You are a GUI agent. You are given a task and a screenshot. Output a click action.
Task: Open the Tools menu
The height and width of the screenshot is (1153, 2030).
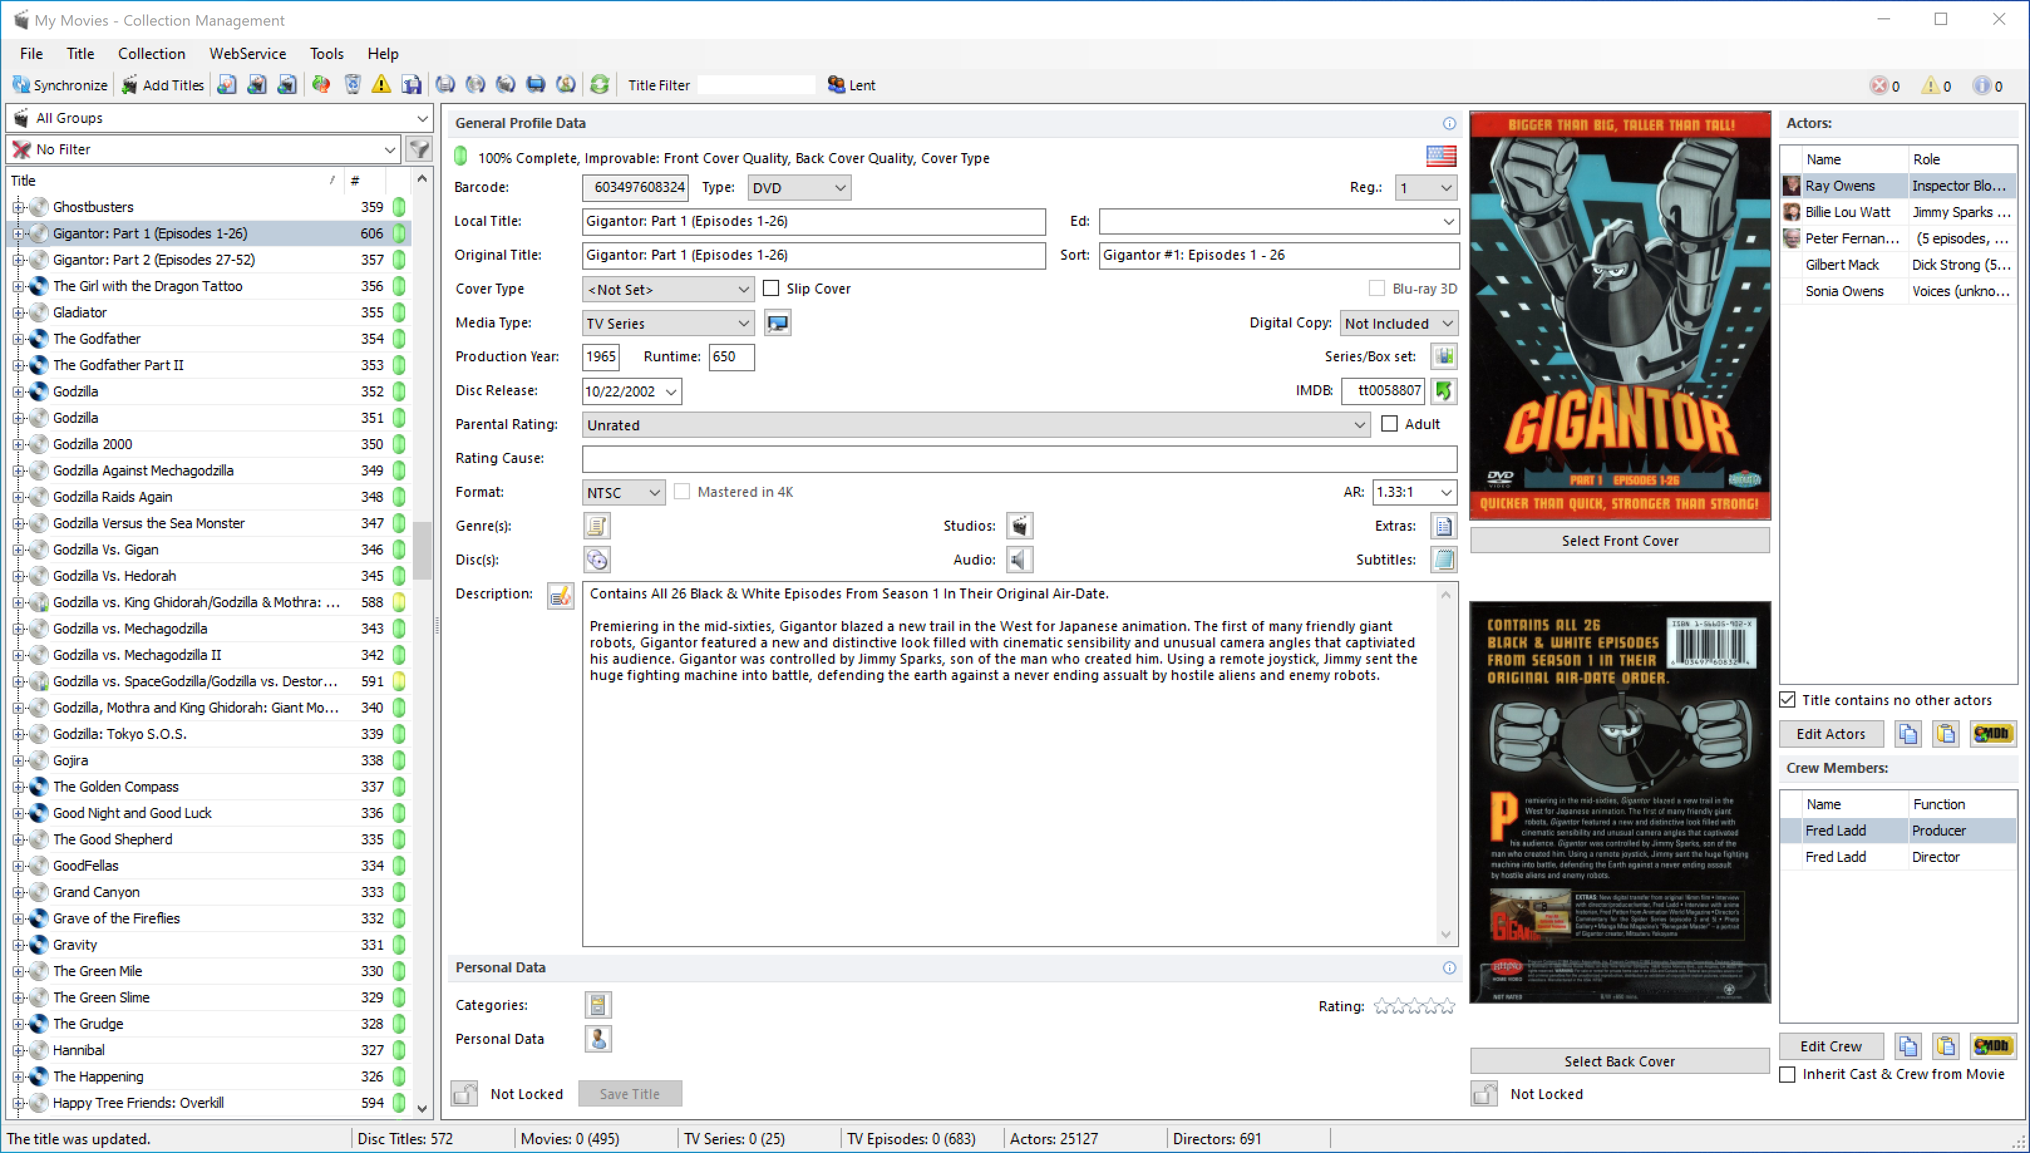(327, 53)
